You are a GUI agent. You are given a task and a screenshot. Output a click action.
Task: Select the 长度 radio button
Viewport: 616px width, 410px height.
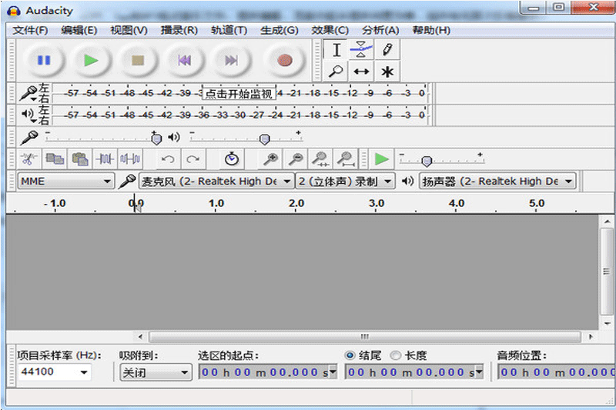[x=396, y=355]
